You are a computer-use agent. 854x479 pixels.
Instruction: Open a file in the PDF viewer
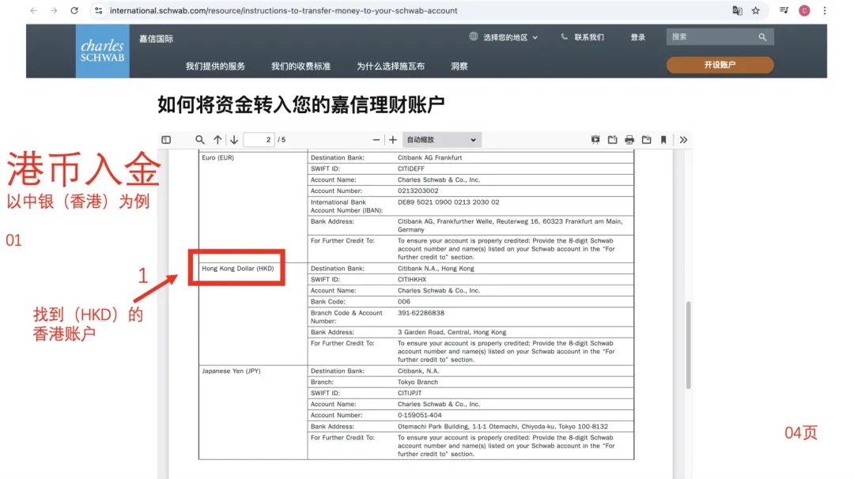(612, 140)
